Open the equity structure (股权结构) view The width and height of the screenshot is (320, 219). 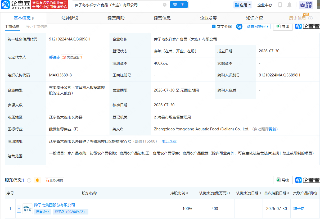55,180
